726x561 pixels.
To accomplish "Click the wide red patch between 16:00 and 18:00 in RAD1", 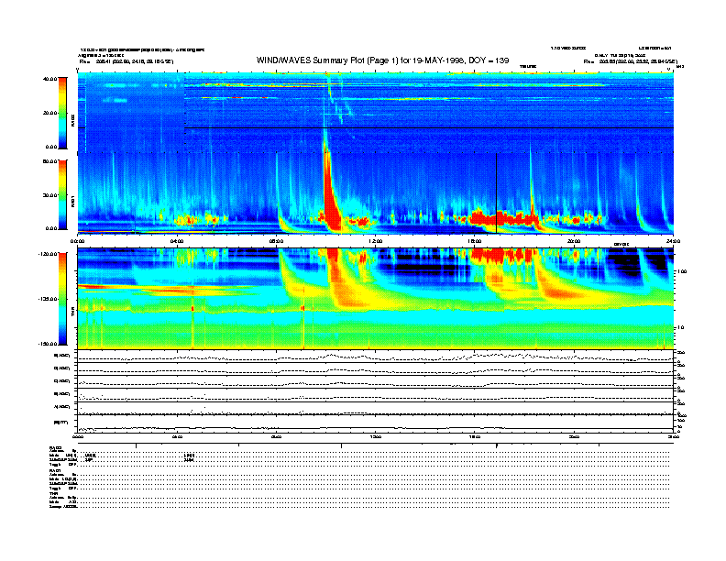I will pyautogui.click(x=502, y=217).
